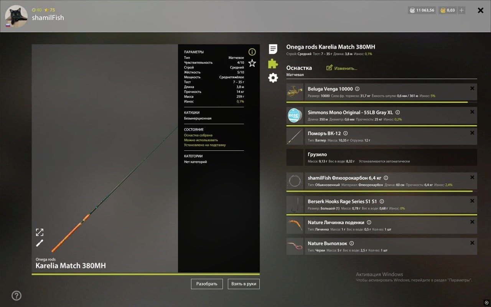The height and width of the screenshot is (307, 491).
Task: Open the gear settings tab icon
Action: (x=273, y=78)
